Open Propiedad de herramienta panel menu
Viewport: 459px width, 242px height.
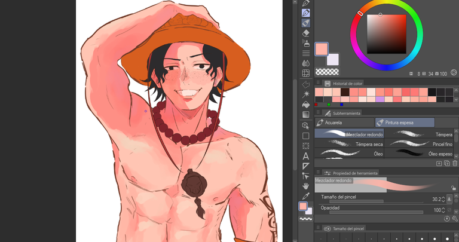click(318, 173)
